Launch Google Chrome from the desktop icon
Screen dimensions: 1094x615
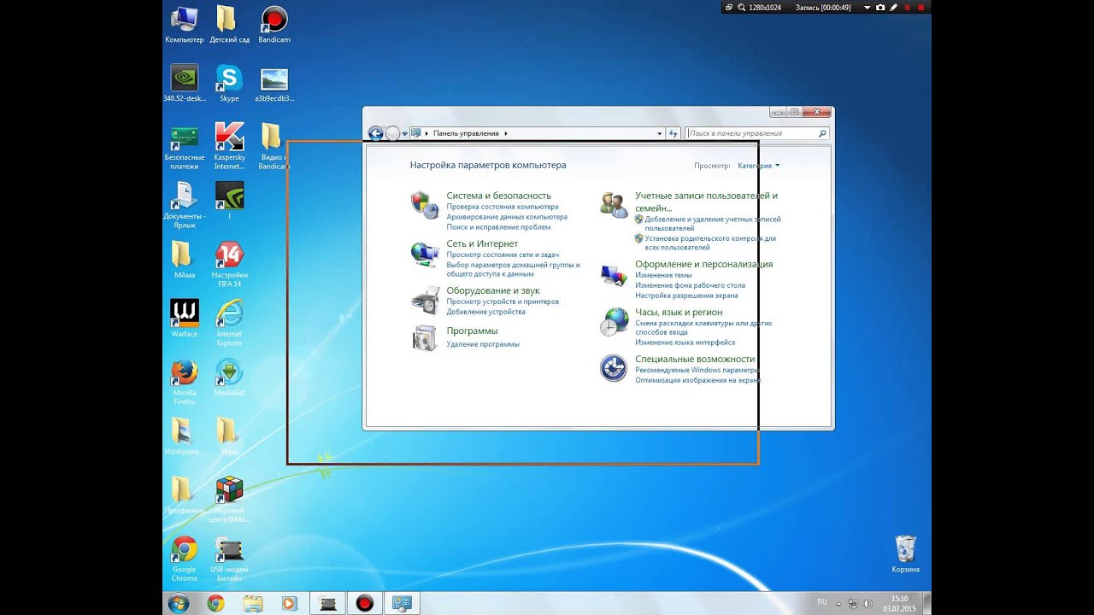click(185, 559)
